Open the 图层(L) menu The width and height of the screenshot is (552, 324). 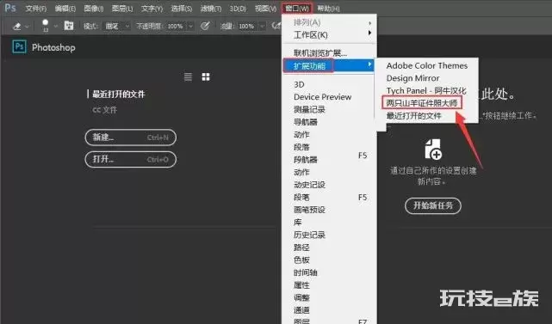click(x=122, y=8)
